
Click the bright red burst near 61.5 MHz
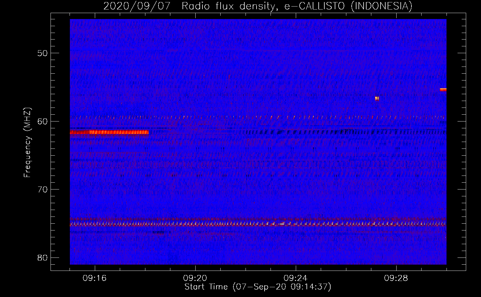click(x=109, y=132)
